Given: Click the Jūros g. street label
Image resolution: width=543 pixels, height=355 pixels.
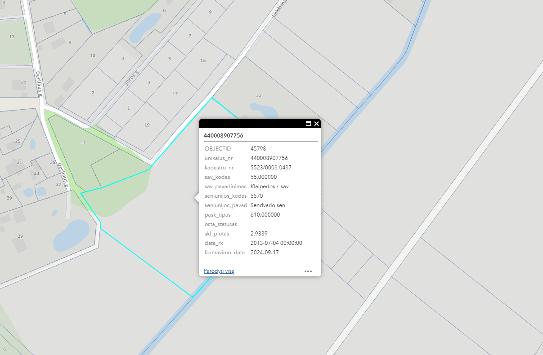Looking at the screenshot, I should tap(131, 78).
